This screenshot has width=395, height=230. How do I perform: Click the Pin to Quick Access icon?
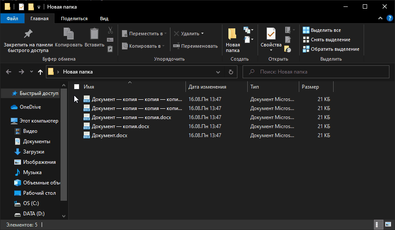tap(28, 34)
